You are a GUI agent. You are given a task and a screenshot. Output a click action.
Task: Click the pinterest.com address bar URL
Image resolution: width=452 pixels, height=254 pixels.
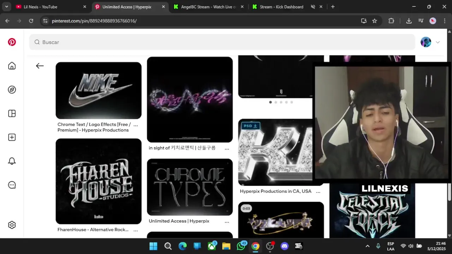(94, 21)
